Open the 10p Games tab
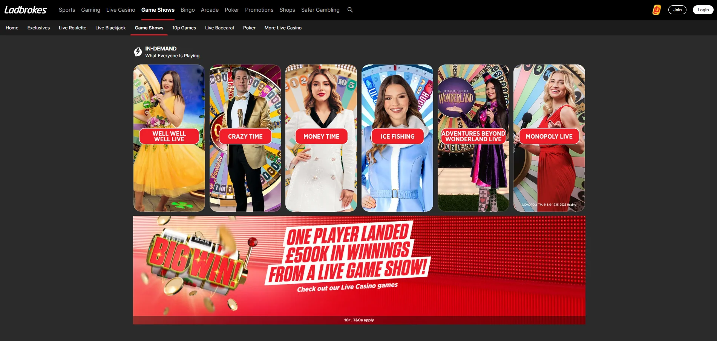 tap(184, 28)
